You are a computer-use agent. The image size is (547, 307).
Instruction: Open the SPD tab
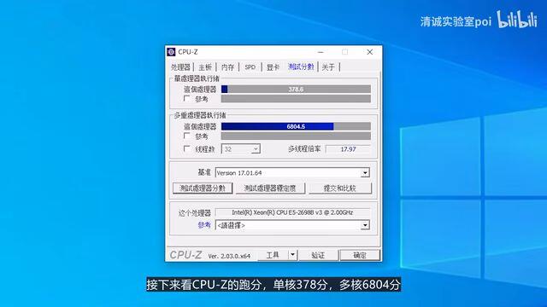250,67
